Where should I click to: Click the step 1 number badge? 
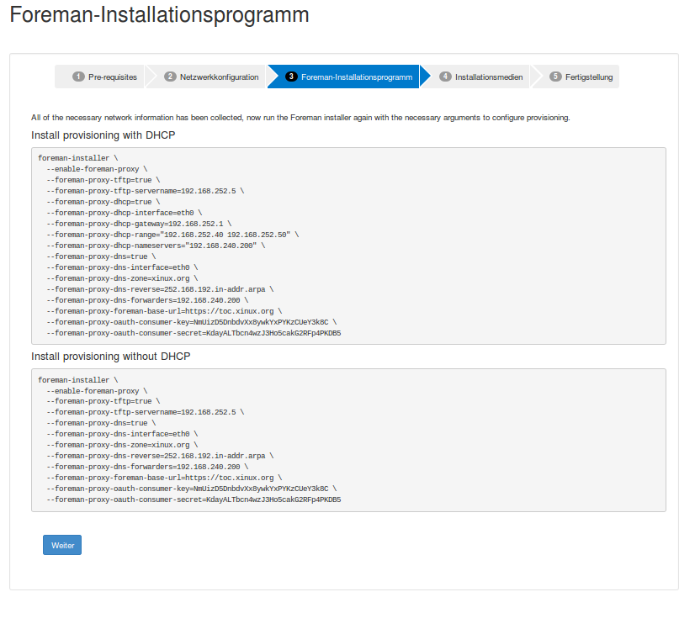78,77
